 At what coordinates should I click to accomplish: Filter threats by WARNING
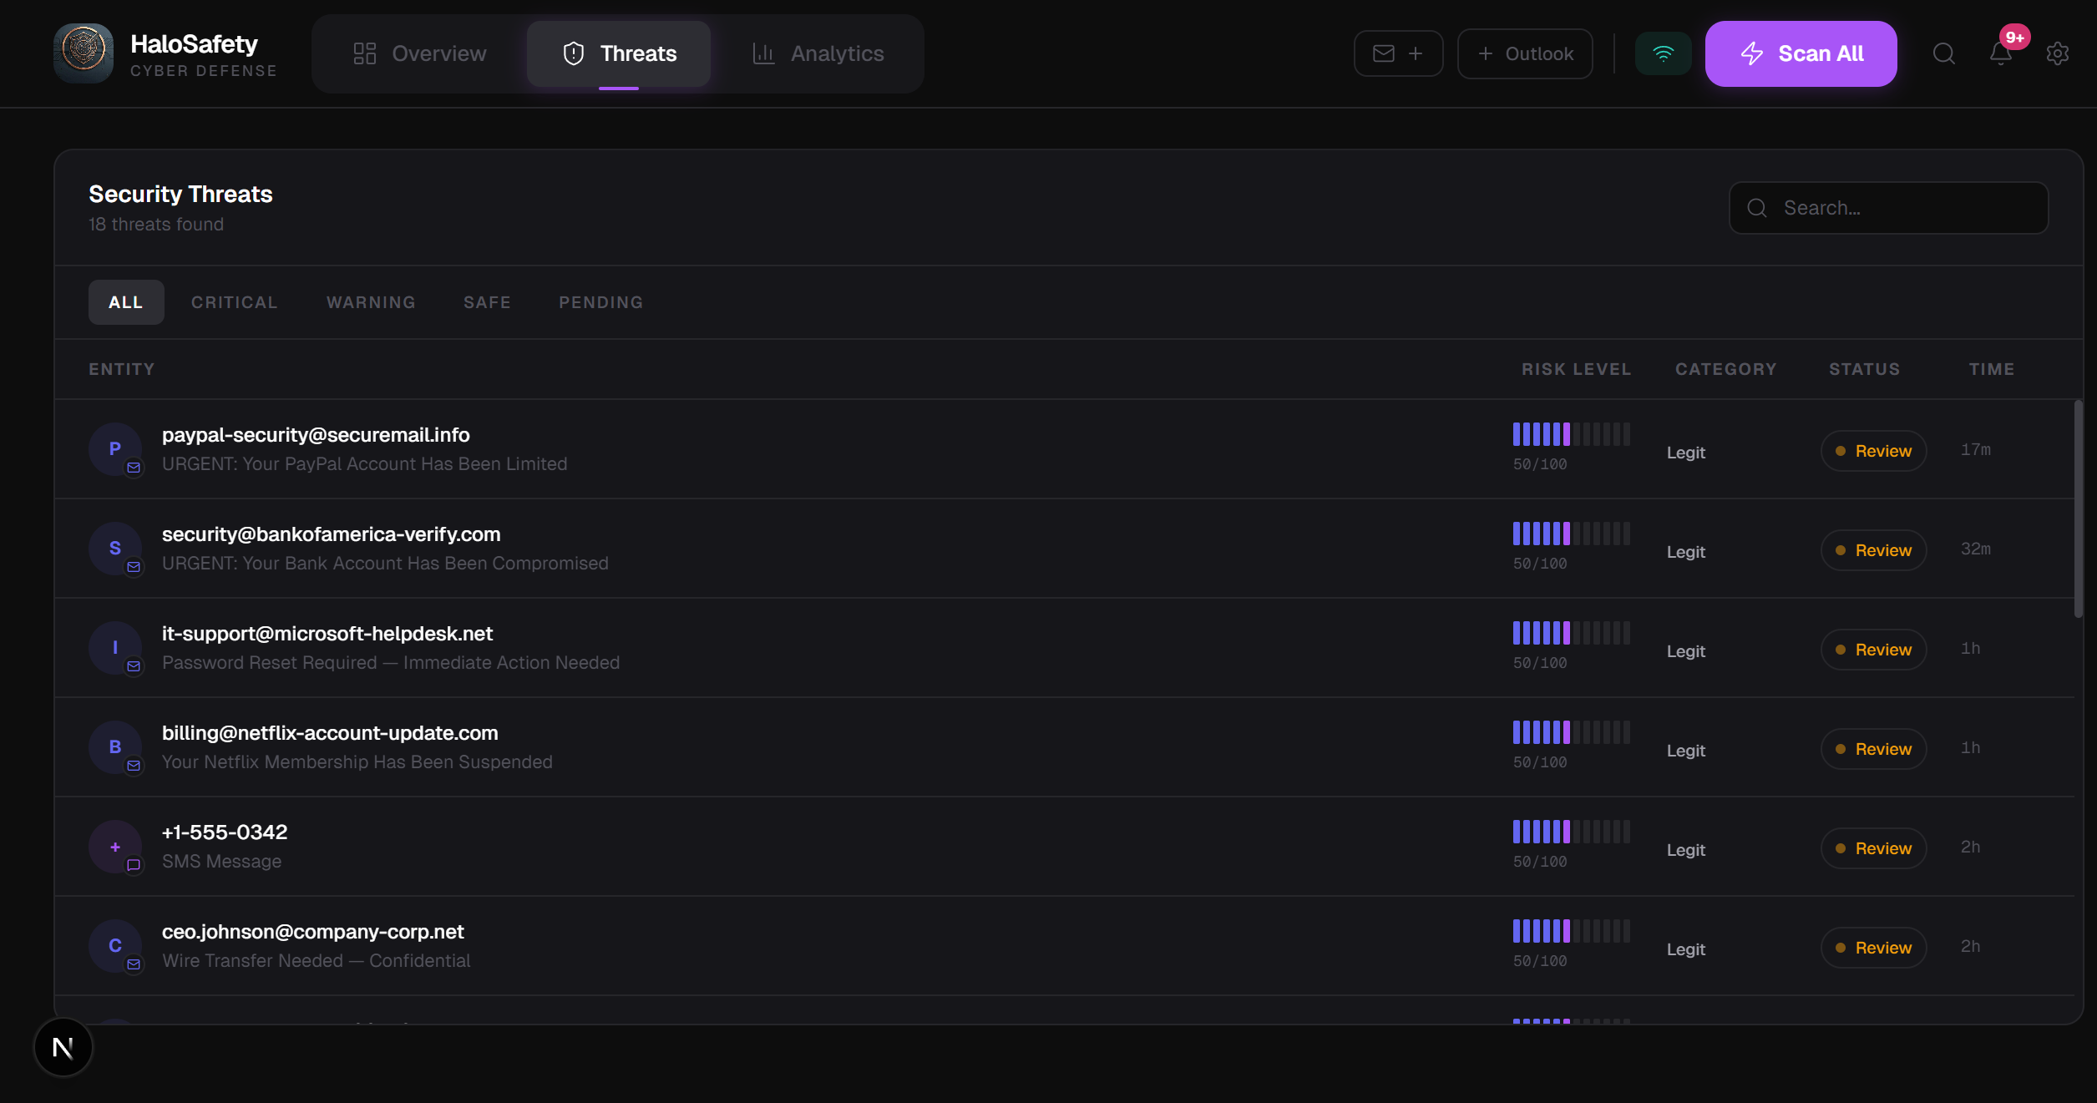(371, 302)
